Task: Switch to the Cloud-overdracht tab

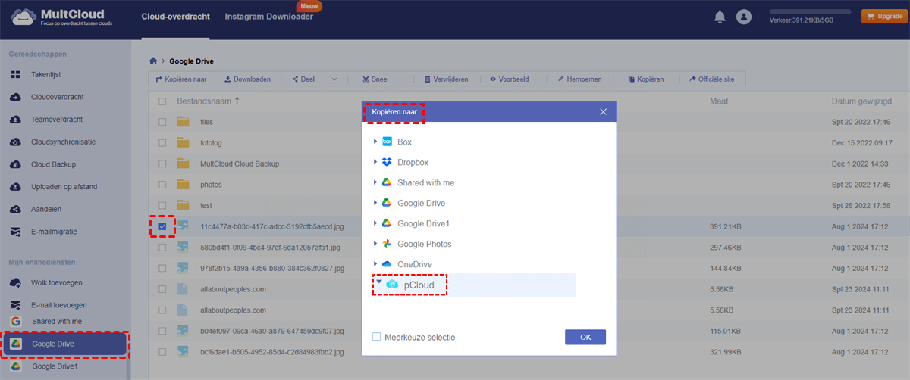Action: tap(175, 17)
